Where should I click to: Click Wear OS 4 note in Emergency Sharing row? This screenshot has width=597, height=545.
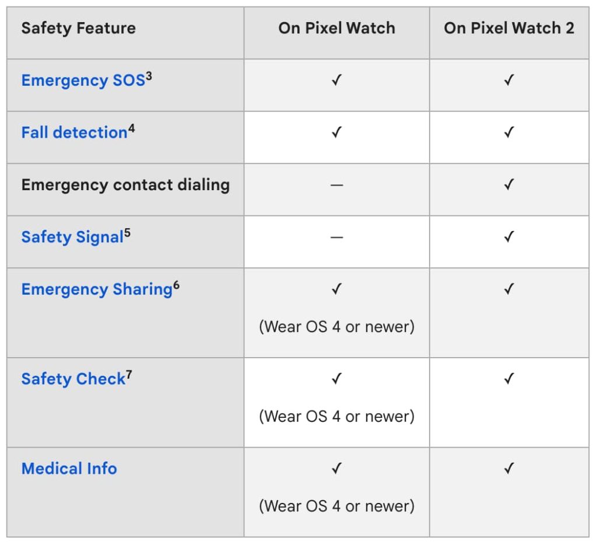point(336,327)
